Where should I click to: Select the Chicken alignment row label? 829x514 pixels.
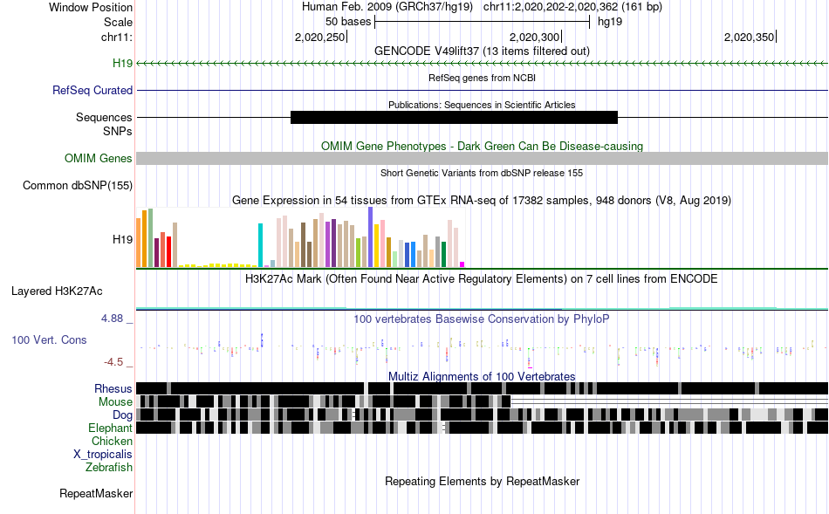112,441
